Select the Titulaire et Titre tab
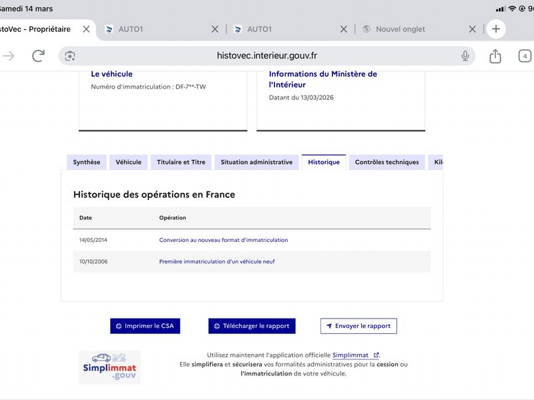Viewport: 534px width, 400px height. click(x=181, y=162)
